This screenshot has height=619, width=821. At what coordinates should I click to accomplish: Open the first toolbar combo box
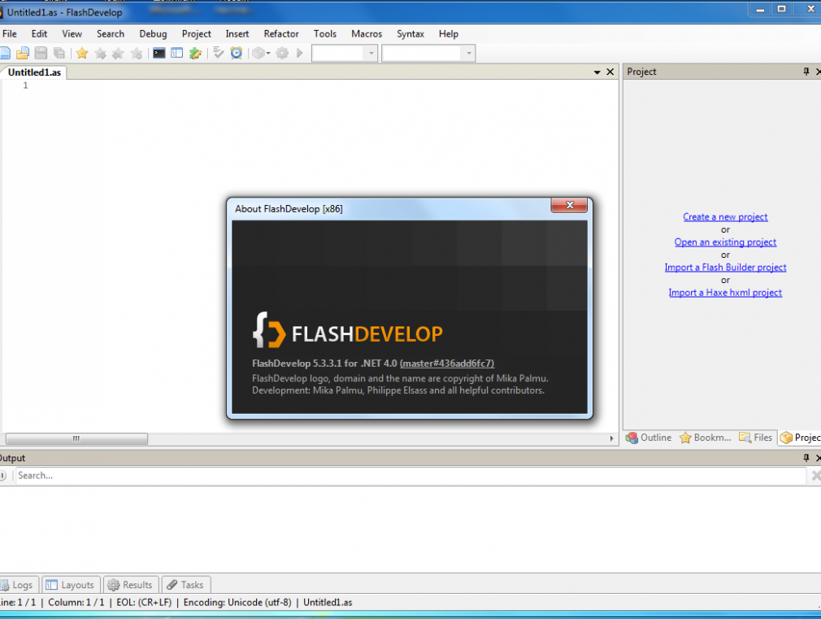[345, 53]
